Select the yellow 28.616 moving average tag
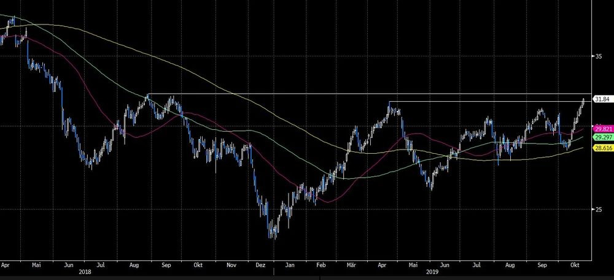Screen dimensions: 614x280 [601, 148]
